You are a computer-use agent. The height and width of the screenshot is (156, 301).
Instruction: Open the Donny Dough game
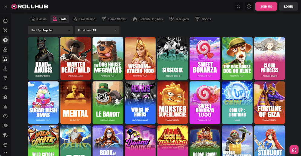click(x=140, y=141)
